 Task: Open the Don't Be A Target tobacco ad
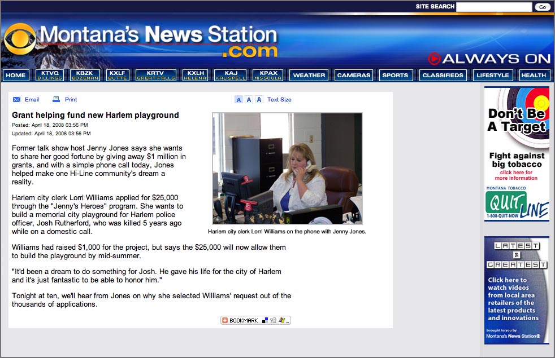coord(517,154)
